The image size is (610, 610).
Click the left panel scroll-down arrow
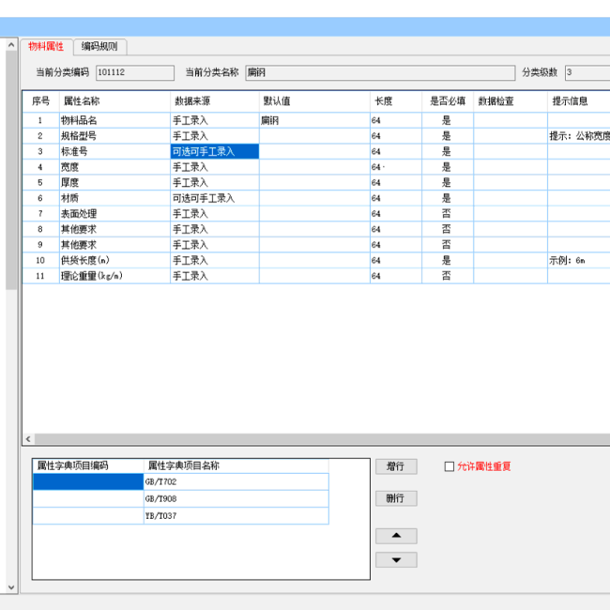point(11,587)
